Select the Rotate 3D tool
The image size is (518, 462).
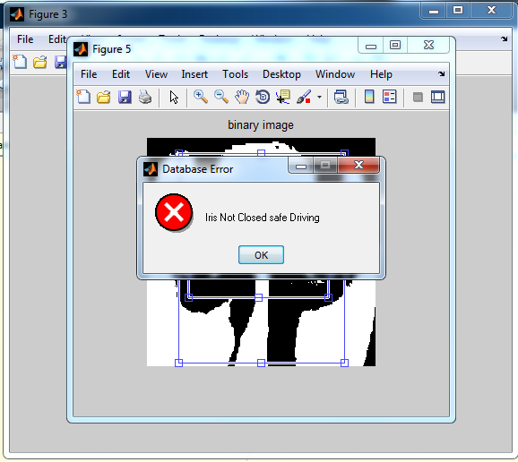[263, 97]
